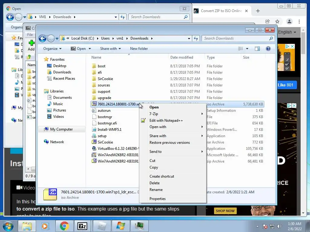Click the volume icon in the system tray
This screenshot has height=232, width=310.
pos(279,226)
